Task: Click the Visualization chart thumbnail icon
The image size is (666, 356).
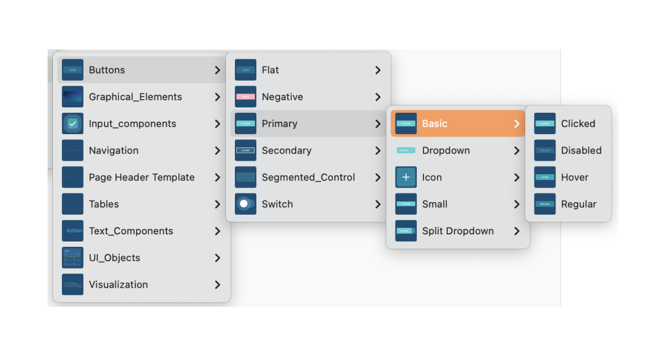Action: (72, 284)
